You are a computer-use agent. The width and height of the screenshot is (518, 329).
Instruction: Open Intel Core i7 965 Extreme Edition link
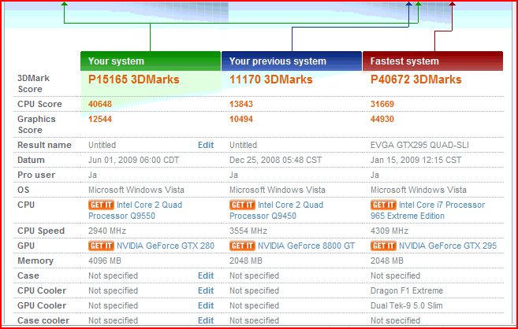428,210
